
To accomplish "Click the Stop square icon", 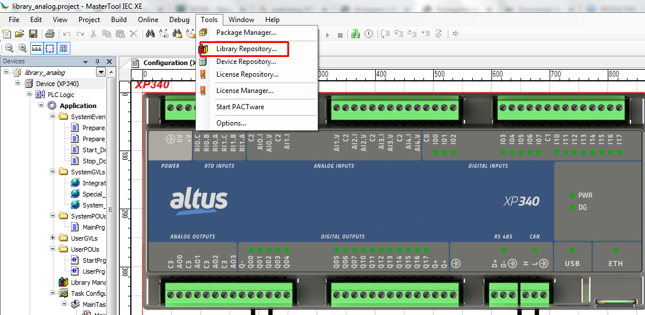I will (x=340, y=35).
